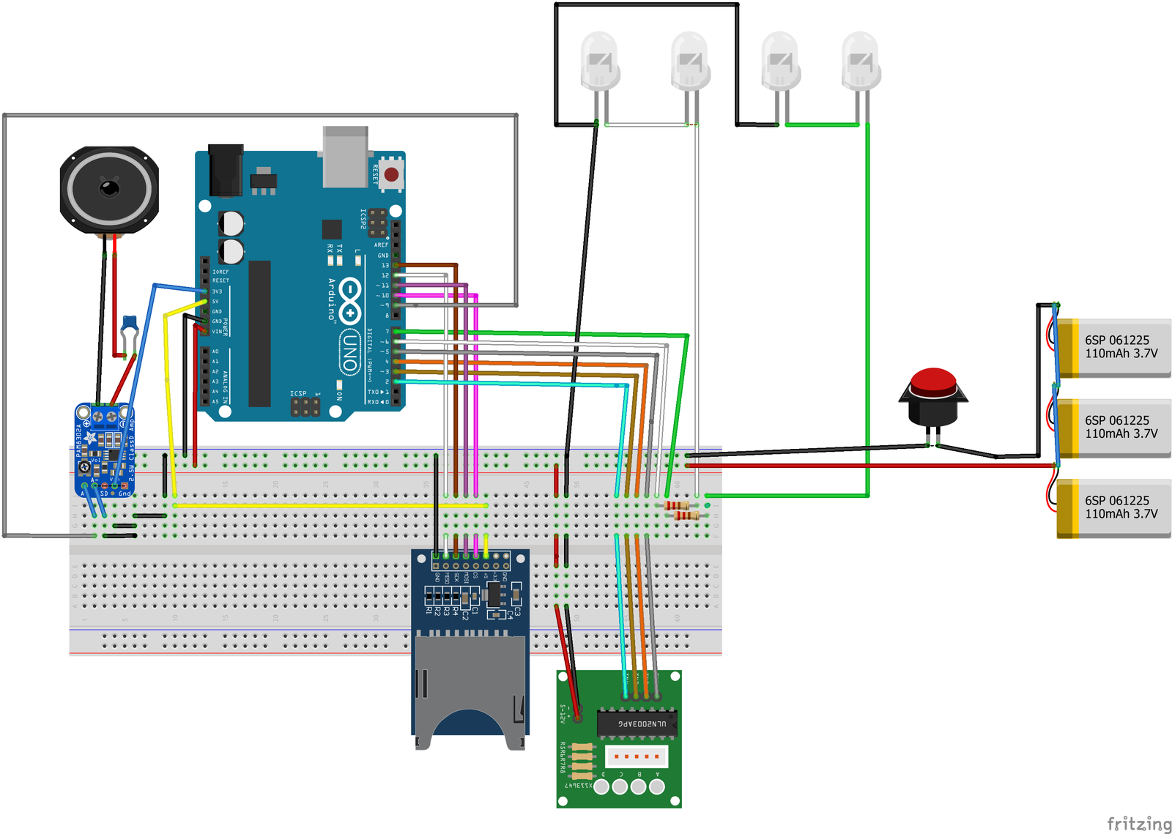This screenshot has height=834, width=1172.
Task: Click the UNO label on the Arduino
Action: click(350, 351)
